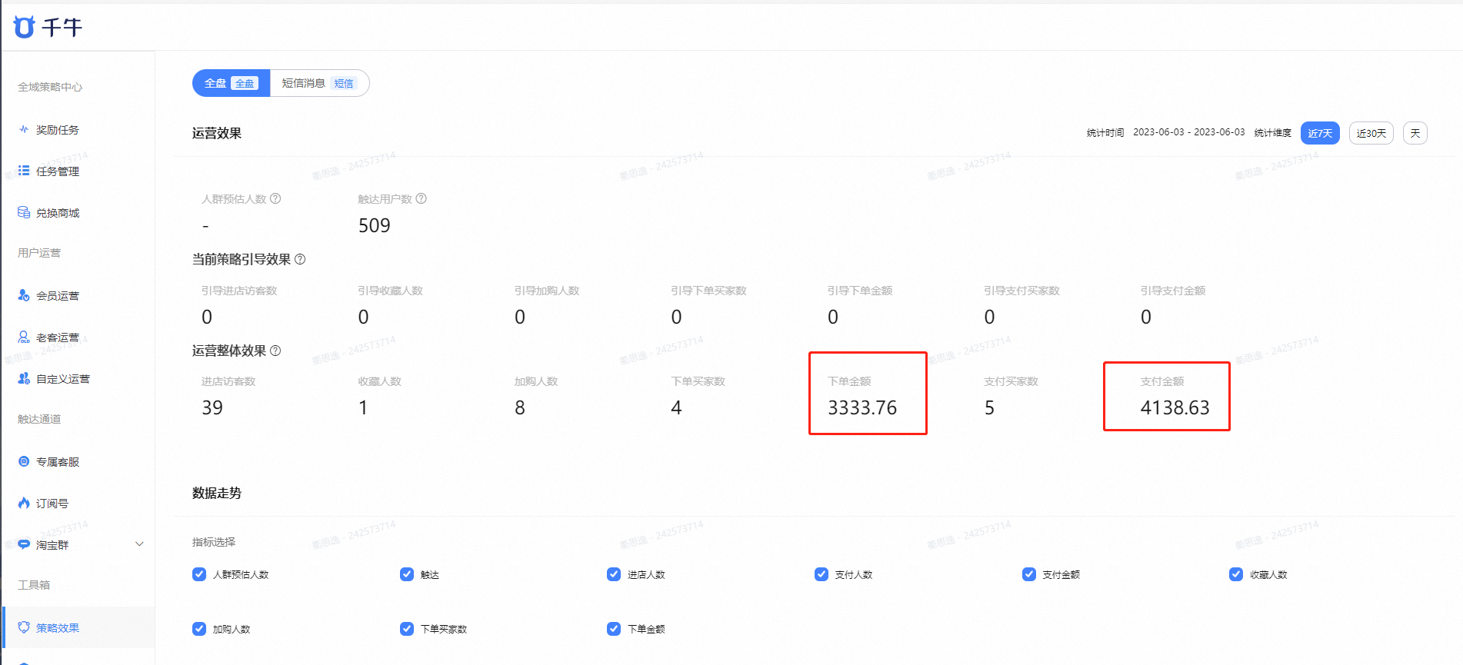Click help icon beside 当前策略引导效果
Screen dimensions: 1463x665
300,259
